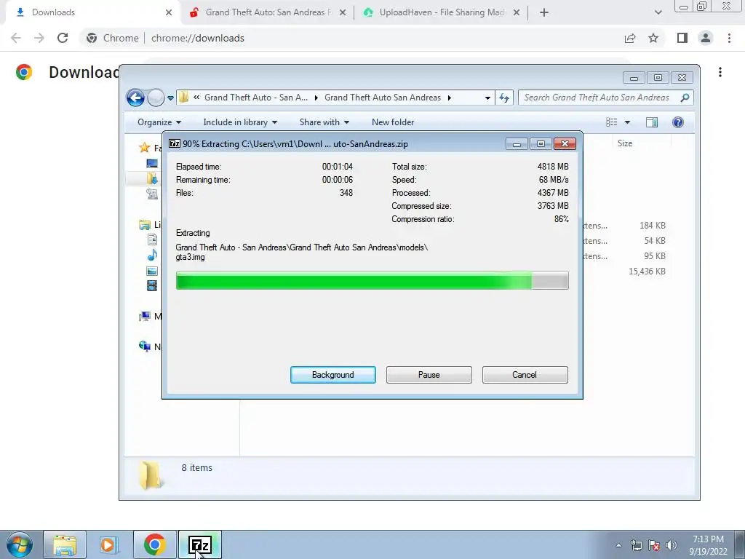The image size is (745, 559).
Task: Open Explorer address bar history dropdown
Action: click(487, 98)
